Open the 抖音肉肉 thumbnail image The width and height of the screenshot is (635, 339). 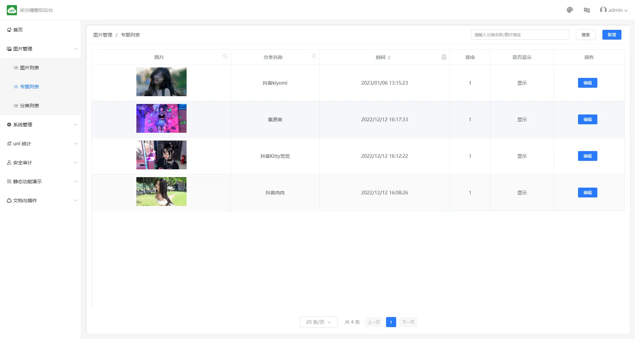click(161, 191)
